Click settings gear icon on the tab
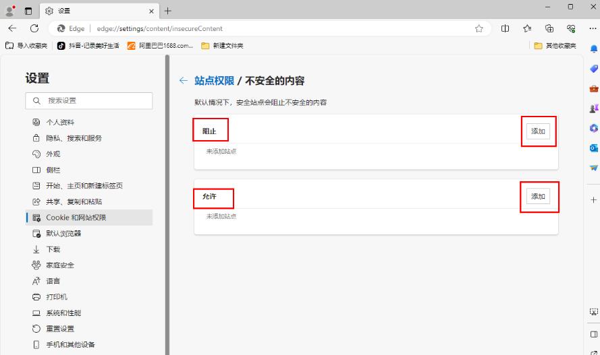 tap(49, 11)
